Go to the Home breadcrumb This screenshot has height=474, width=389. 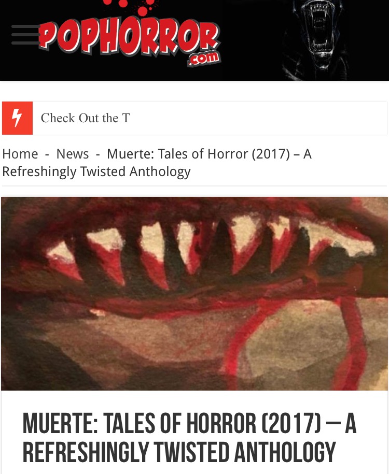(20, 154)
